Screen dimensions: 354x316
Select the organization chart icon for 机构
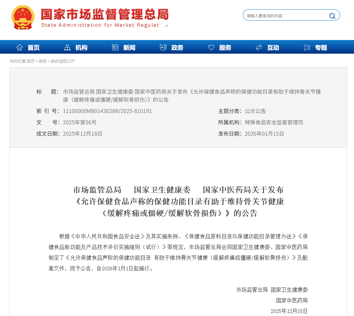67,47
